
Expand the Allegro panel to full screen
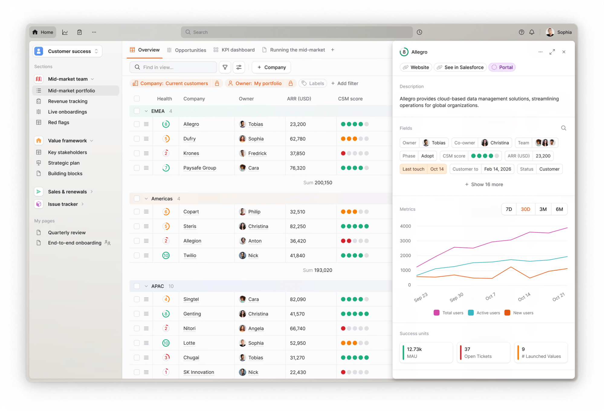552,52
